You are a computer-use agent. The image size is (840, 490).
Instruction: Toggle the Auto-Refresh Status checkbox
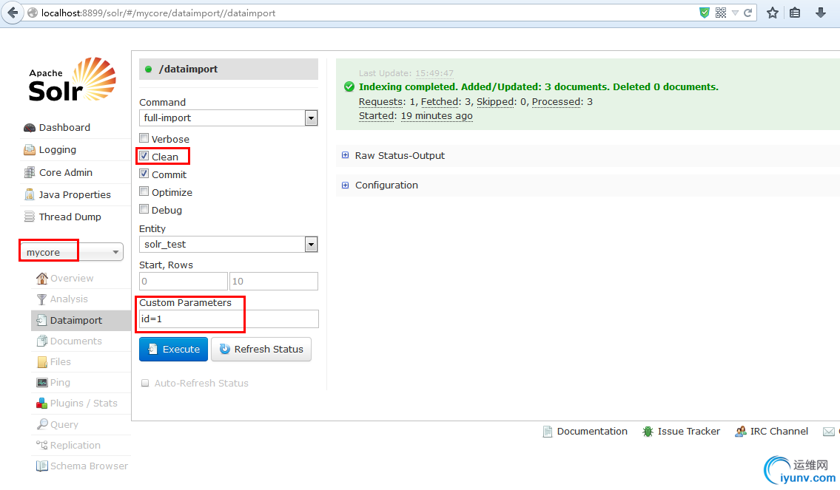coord(144,383)
